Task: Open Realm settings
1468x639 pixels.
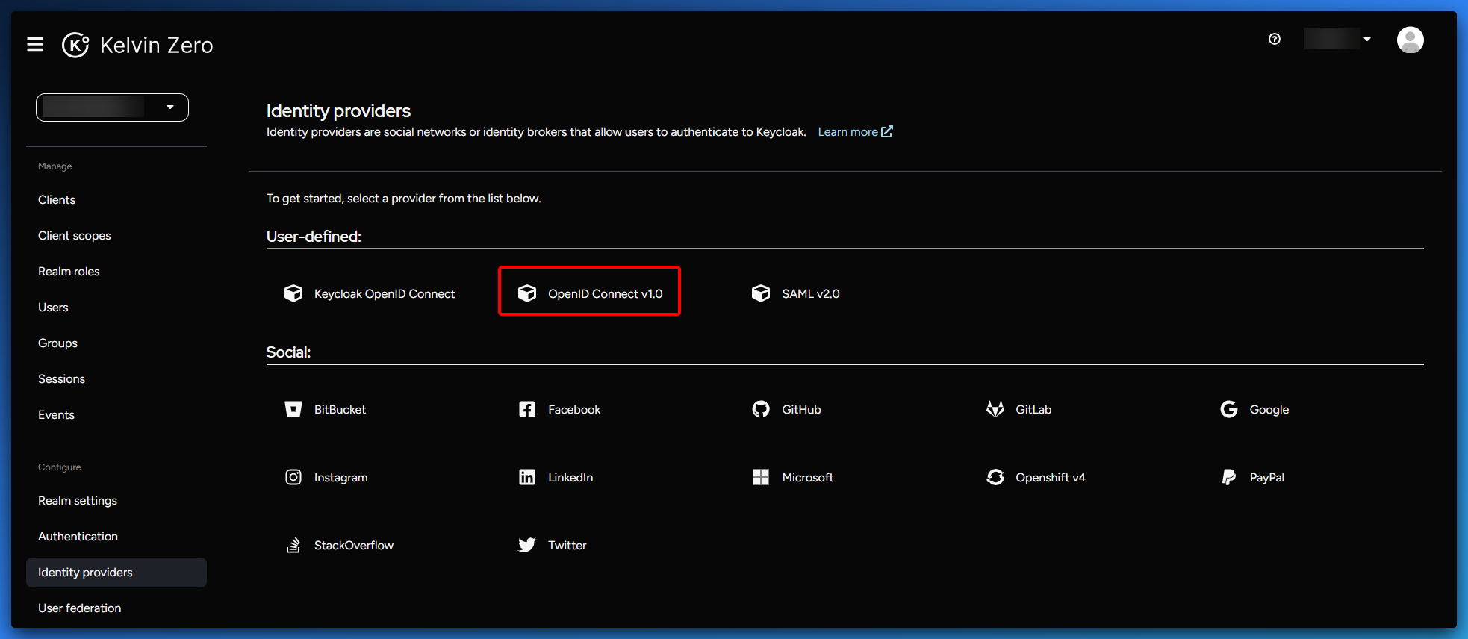Action: pos(78,501)
